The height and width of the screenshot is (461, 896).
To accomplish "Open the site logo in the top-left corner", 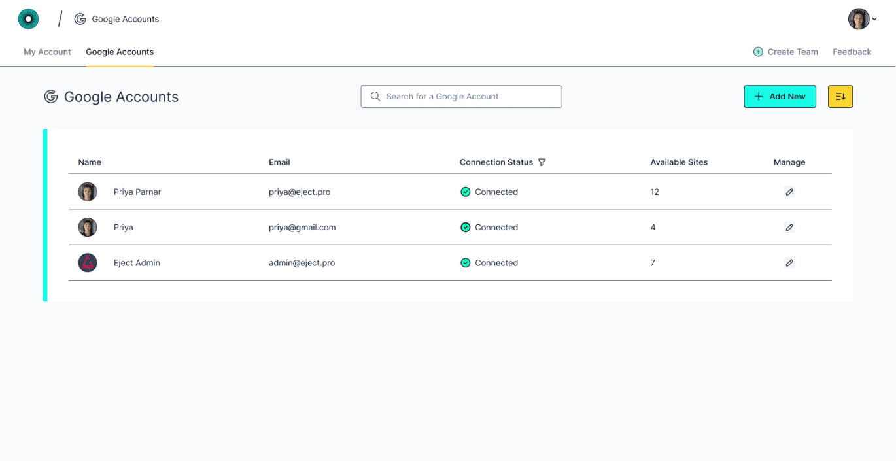I will (x=28, y=18).
